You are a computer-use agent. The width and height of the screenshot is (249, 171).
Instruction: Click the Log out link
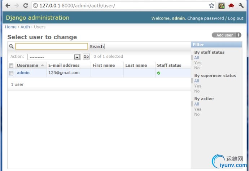pos(236,18)
